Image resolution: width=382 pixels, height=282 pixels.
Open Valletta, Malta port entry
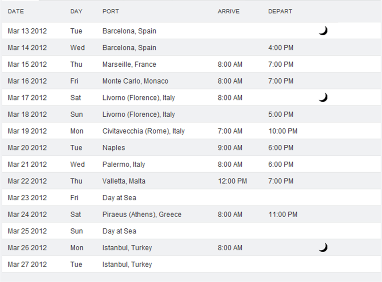(124, 181)
